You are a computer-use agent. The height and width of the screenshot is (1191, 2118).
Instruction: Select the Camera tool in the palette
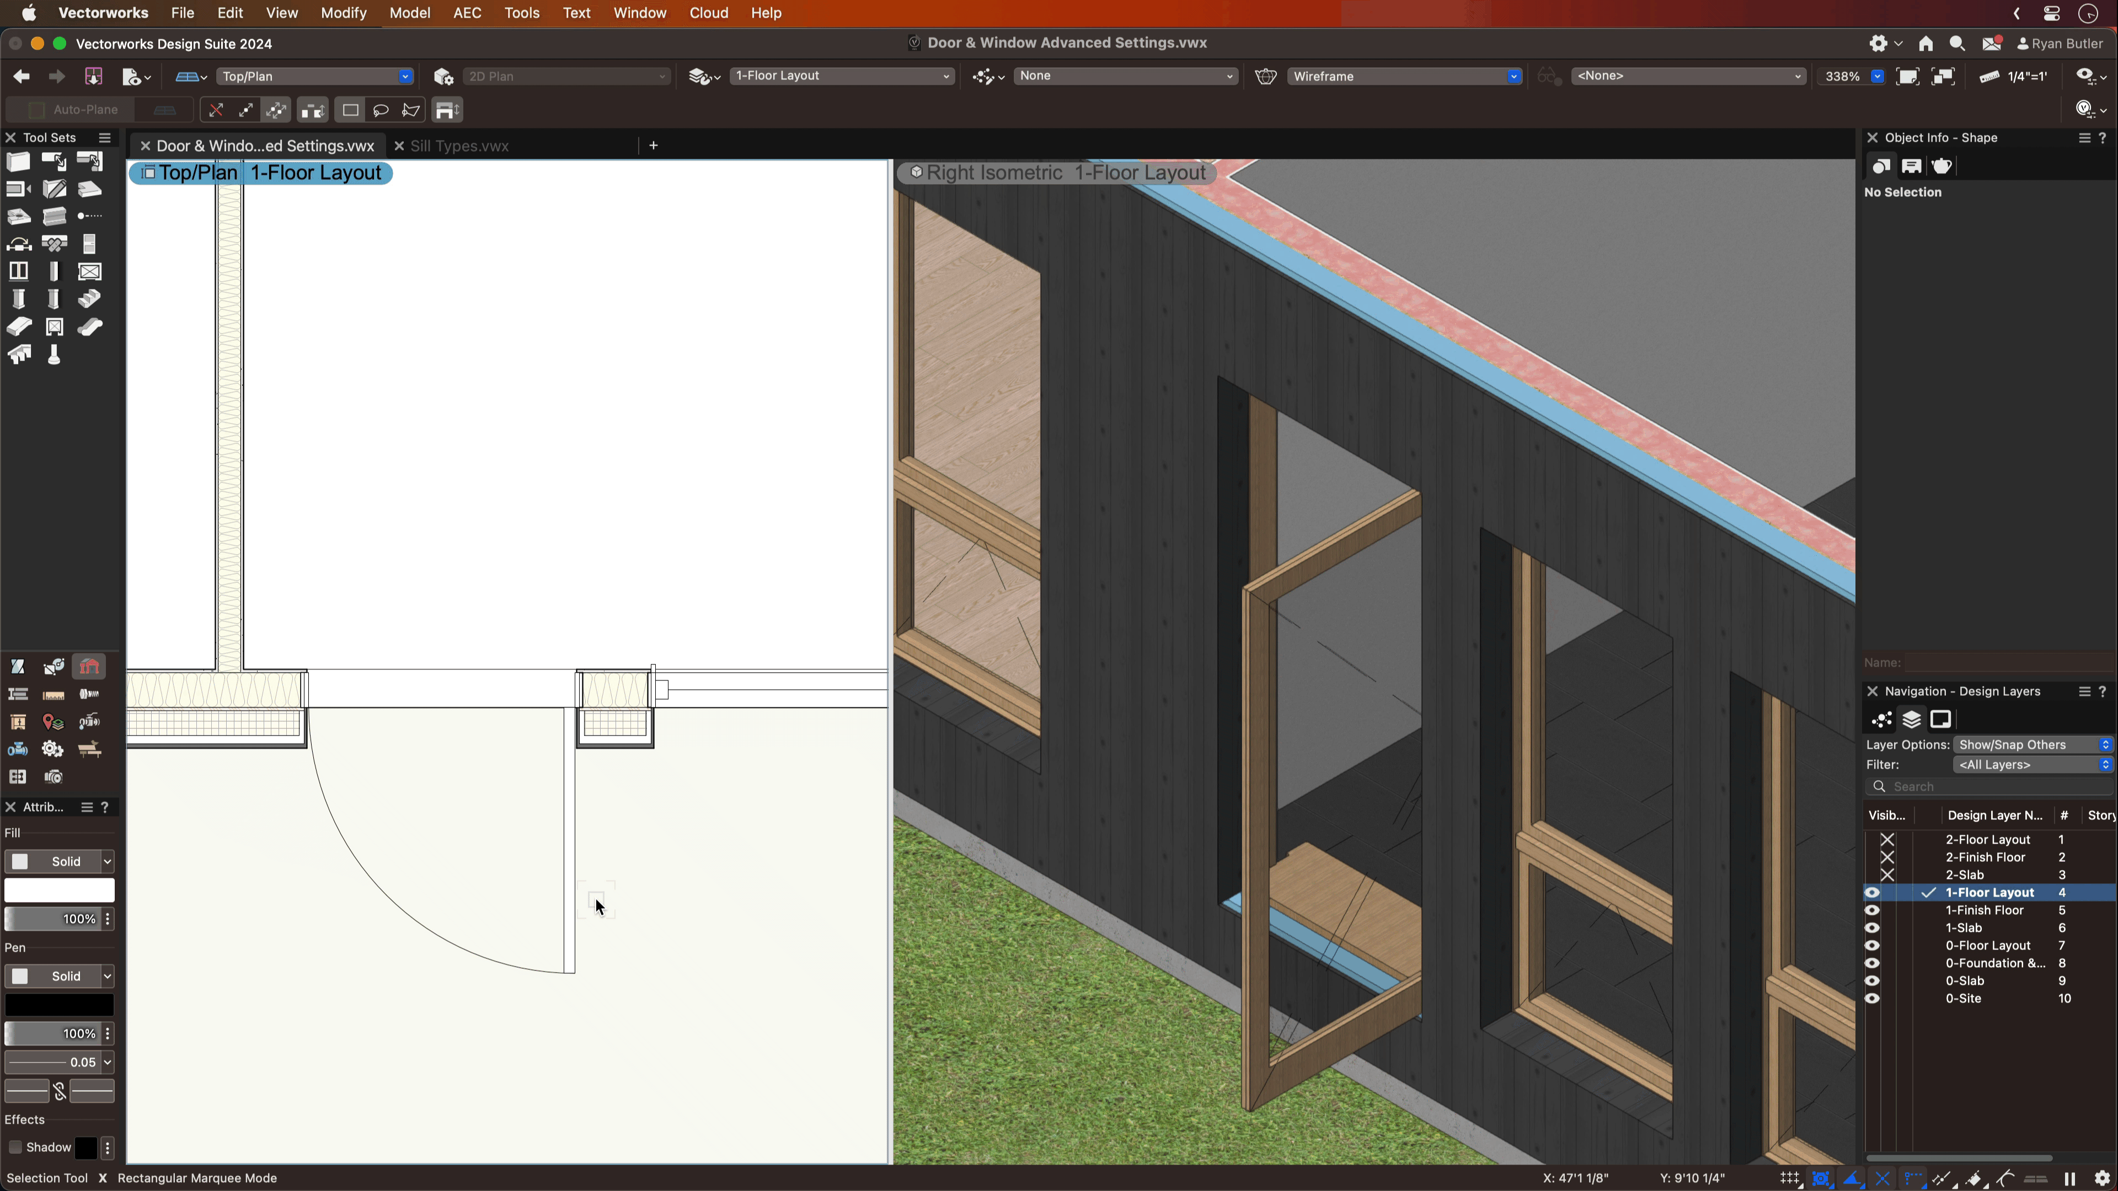[x=52, y=776]
